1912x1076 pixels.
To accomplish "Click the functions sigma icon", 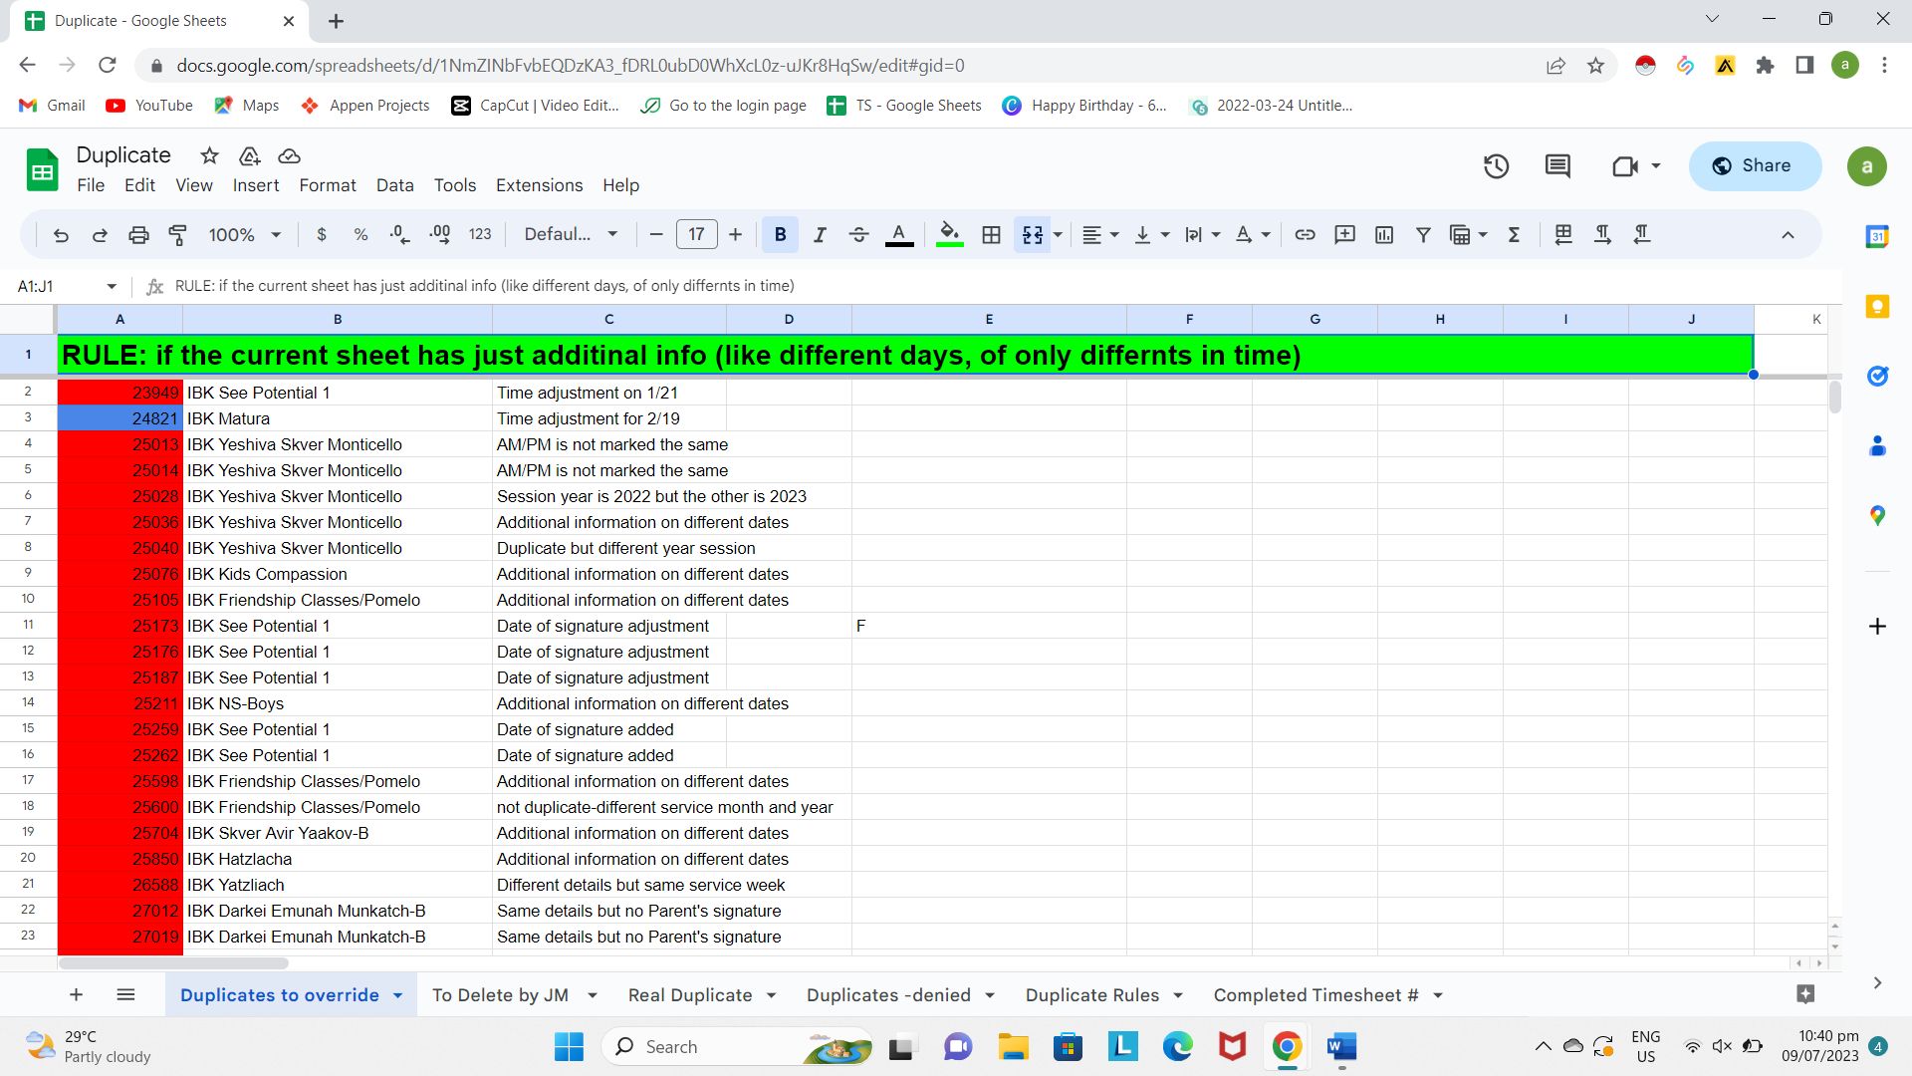I will [1514, 235].
